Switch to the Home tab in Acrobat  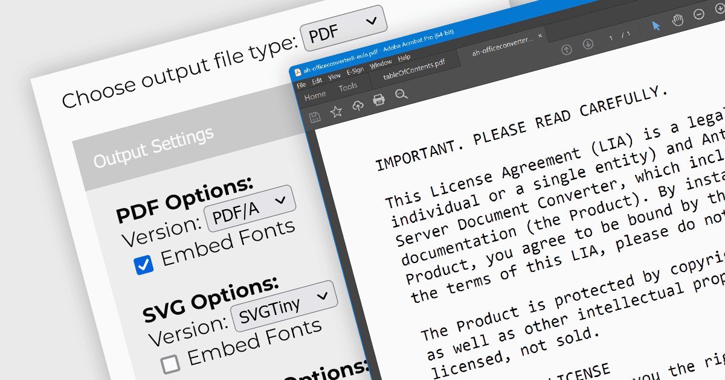click(315, 96)
